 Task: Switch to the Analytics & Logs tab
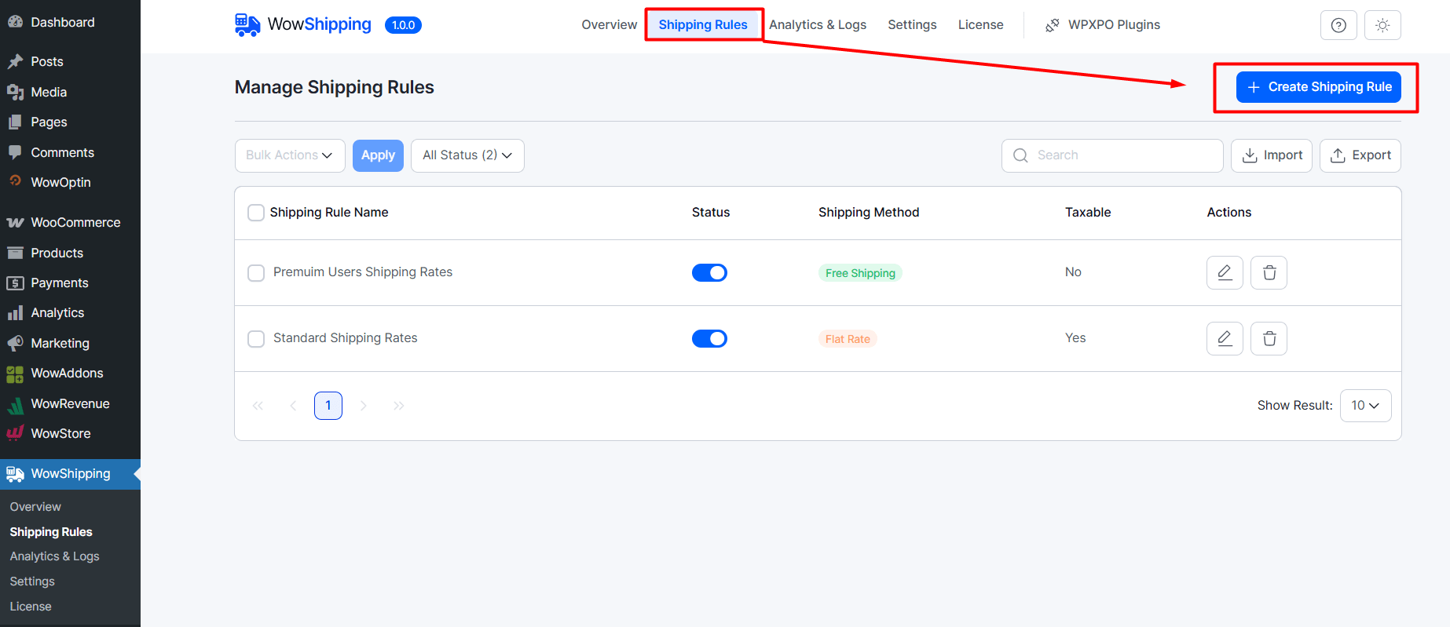818,25
